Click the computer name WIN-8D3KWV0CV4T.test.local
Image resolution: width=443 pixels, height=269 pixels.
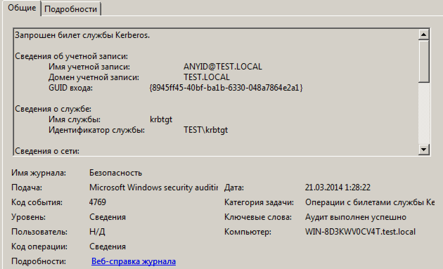tap(360, 232)
